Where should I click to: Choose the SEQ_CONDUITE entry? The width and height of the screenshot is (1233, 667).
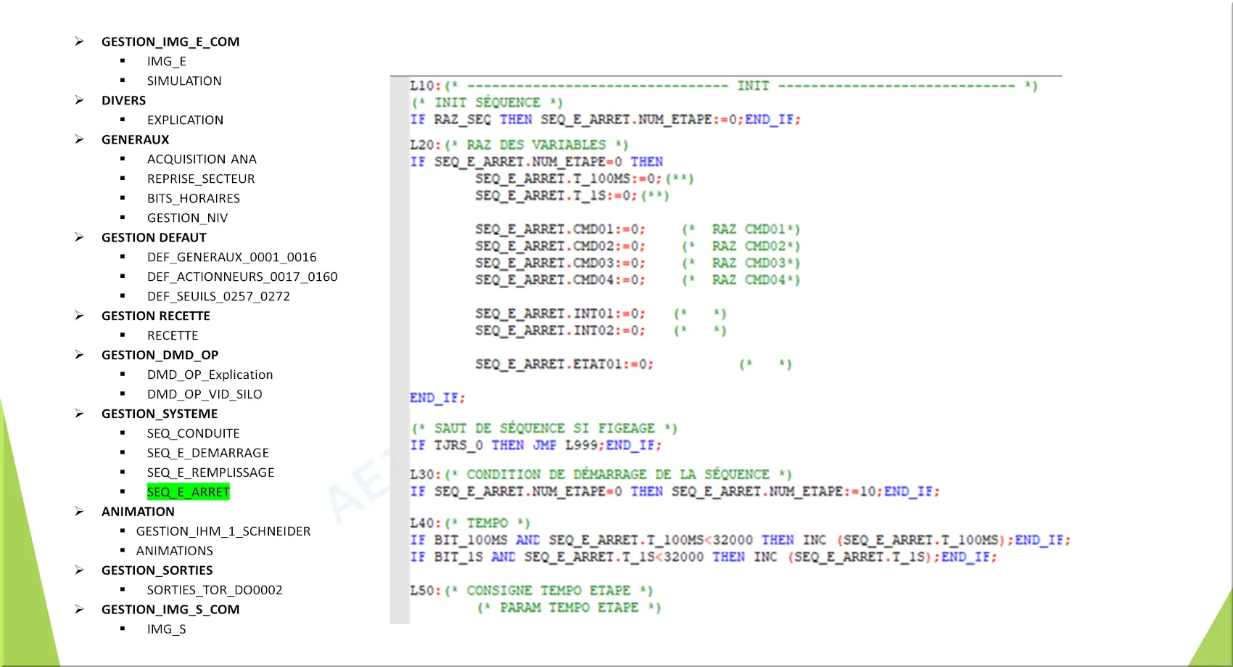(193, 433)
